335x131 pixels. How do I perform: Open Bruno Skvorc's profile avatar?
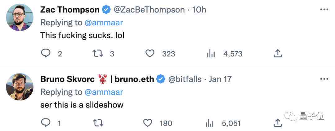click(x=20, y=87)
